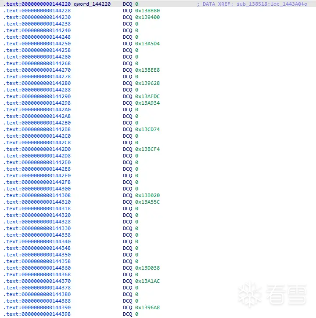Click address .text:0000000000144238
316x318 pixels.
37,24
